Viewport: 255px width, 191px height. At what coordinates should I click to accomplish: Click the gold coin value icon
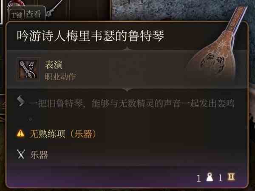tap(231, 177)
